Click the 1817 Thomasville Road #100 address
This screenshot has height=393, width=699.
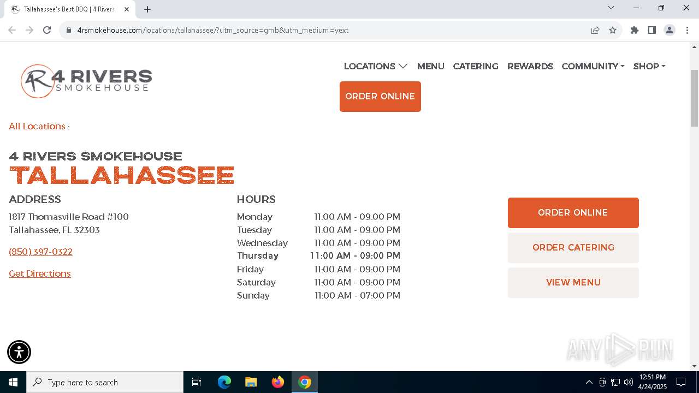pos(69,217)
